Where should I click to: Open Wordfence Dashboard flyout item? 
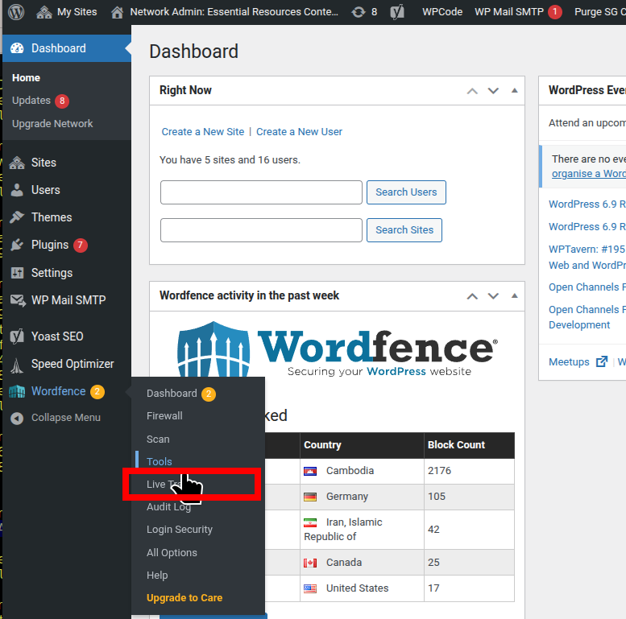pyautogui.click(x=172, y=394)
